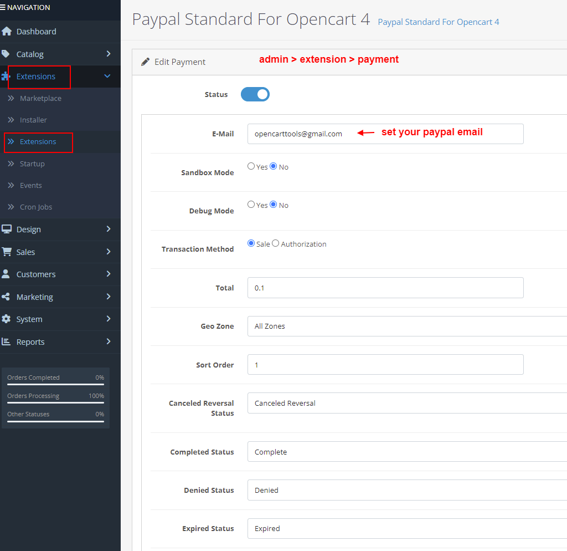Click the Orders Processing progress bar

click(x=56, y=402)
